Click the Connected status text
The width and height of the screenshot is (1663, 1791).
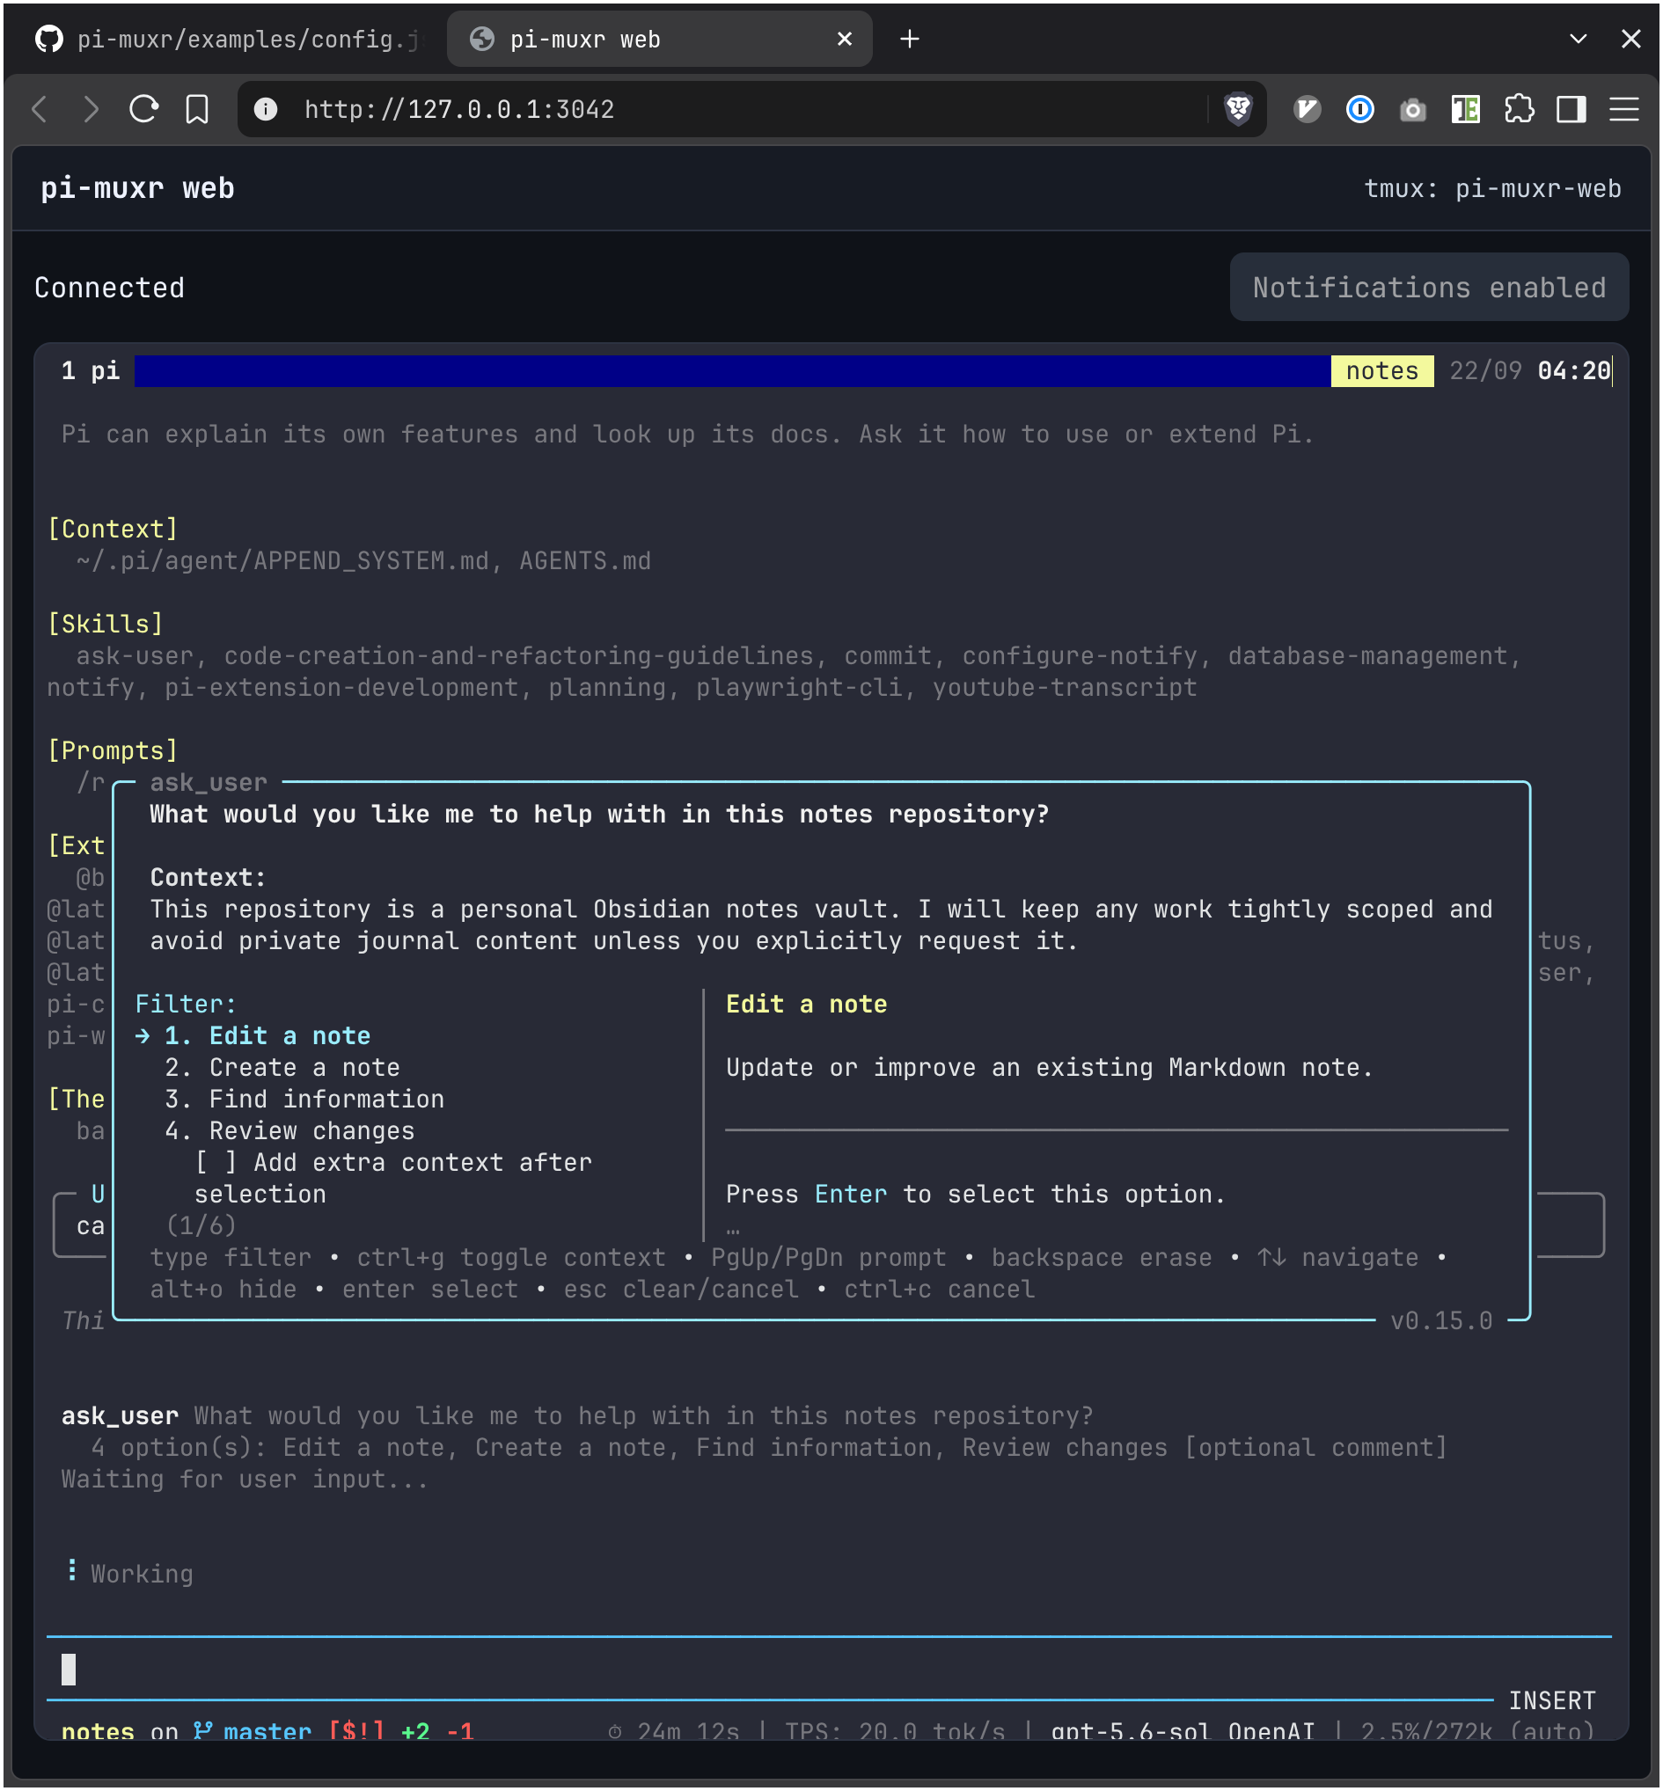click(110, 288)
